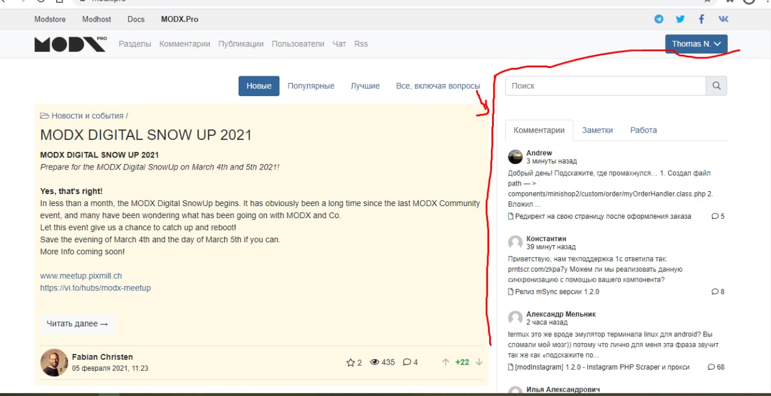The height and width of the screenshot is (396, 771).
Task: Click the eye views icon showing 435
Action: (x=375, y=362)
